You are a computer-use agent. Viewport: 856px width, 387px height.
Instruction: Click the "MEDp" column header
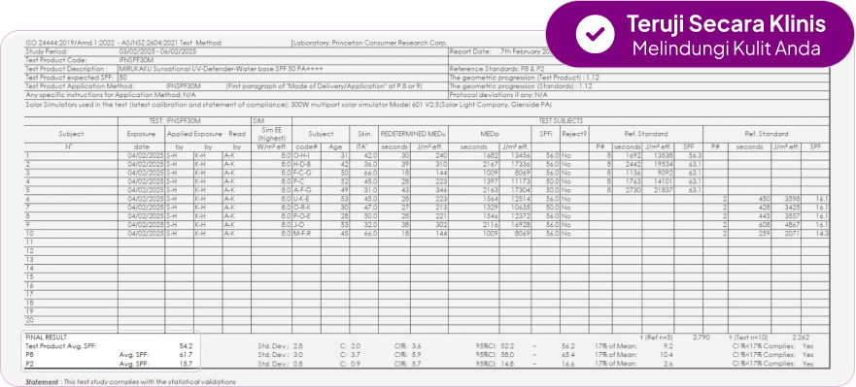coord(489,134)
